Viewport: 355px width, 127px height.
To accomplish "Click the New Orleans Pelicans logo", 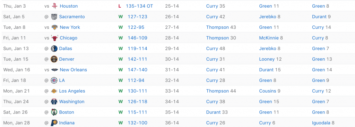I will (x=54, y=70).
